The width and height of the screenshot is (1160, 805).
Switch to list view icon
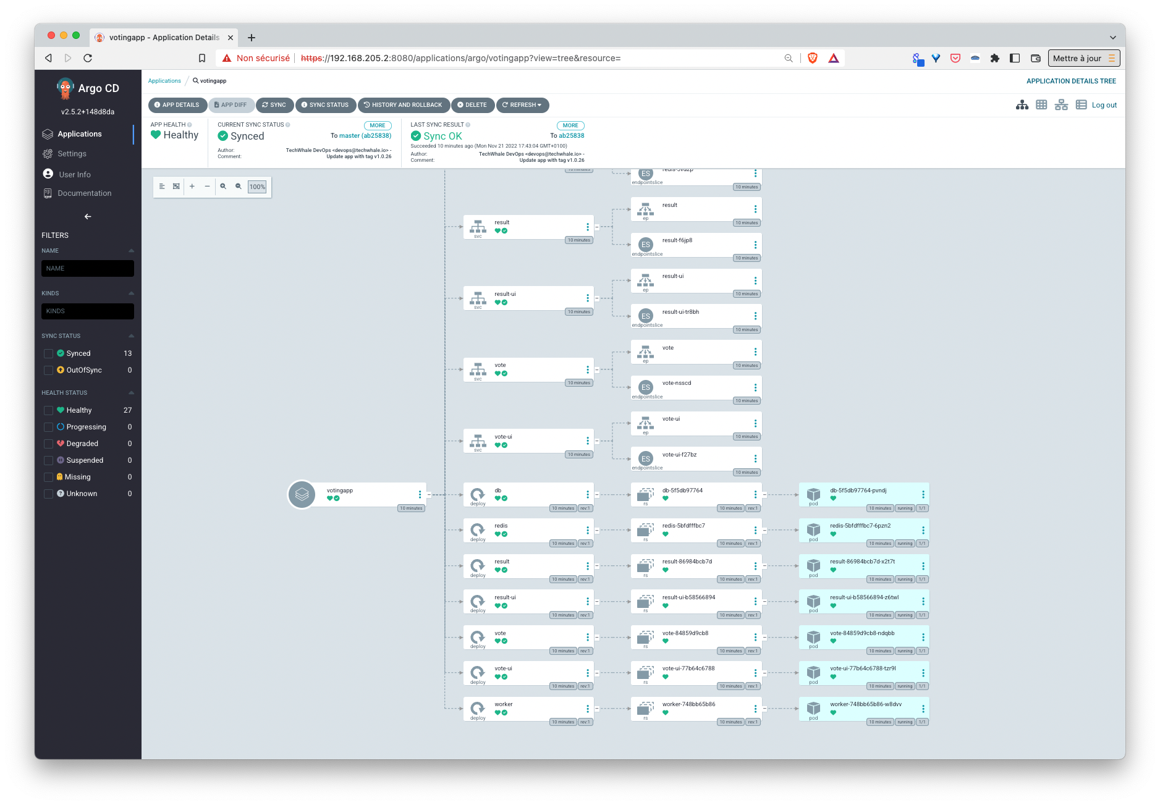(x=1081, y=105)
